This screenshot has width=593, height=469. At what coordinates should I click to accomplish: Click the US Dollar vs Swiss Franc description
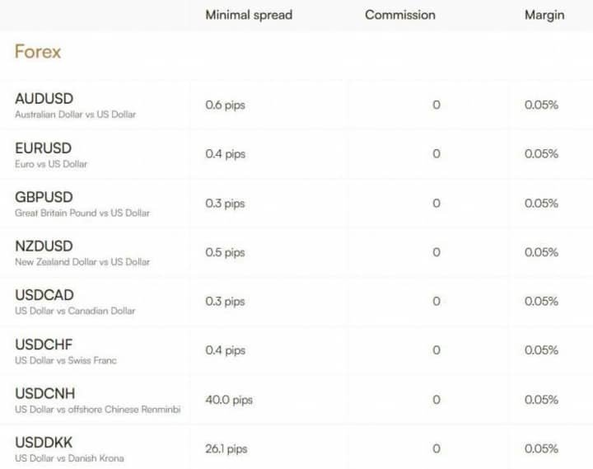point(66,360)
